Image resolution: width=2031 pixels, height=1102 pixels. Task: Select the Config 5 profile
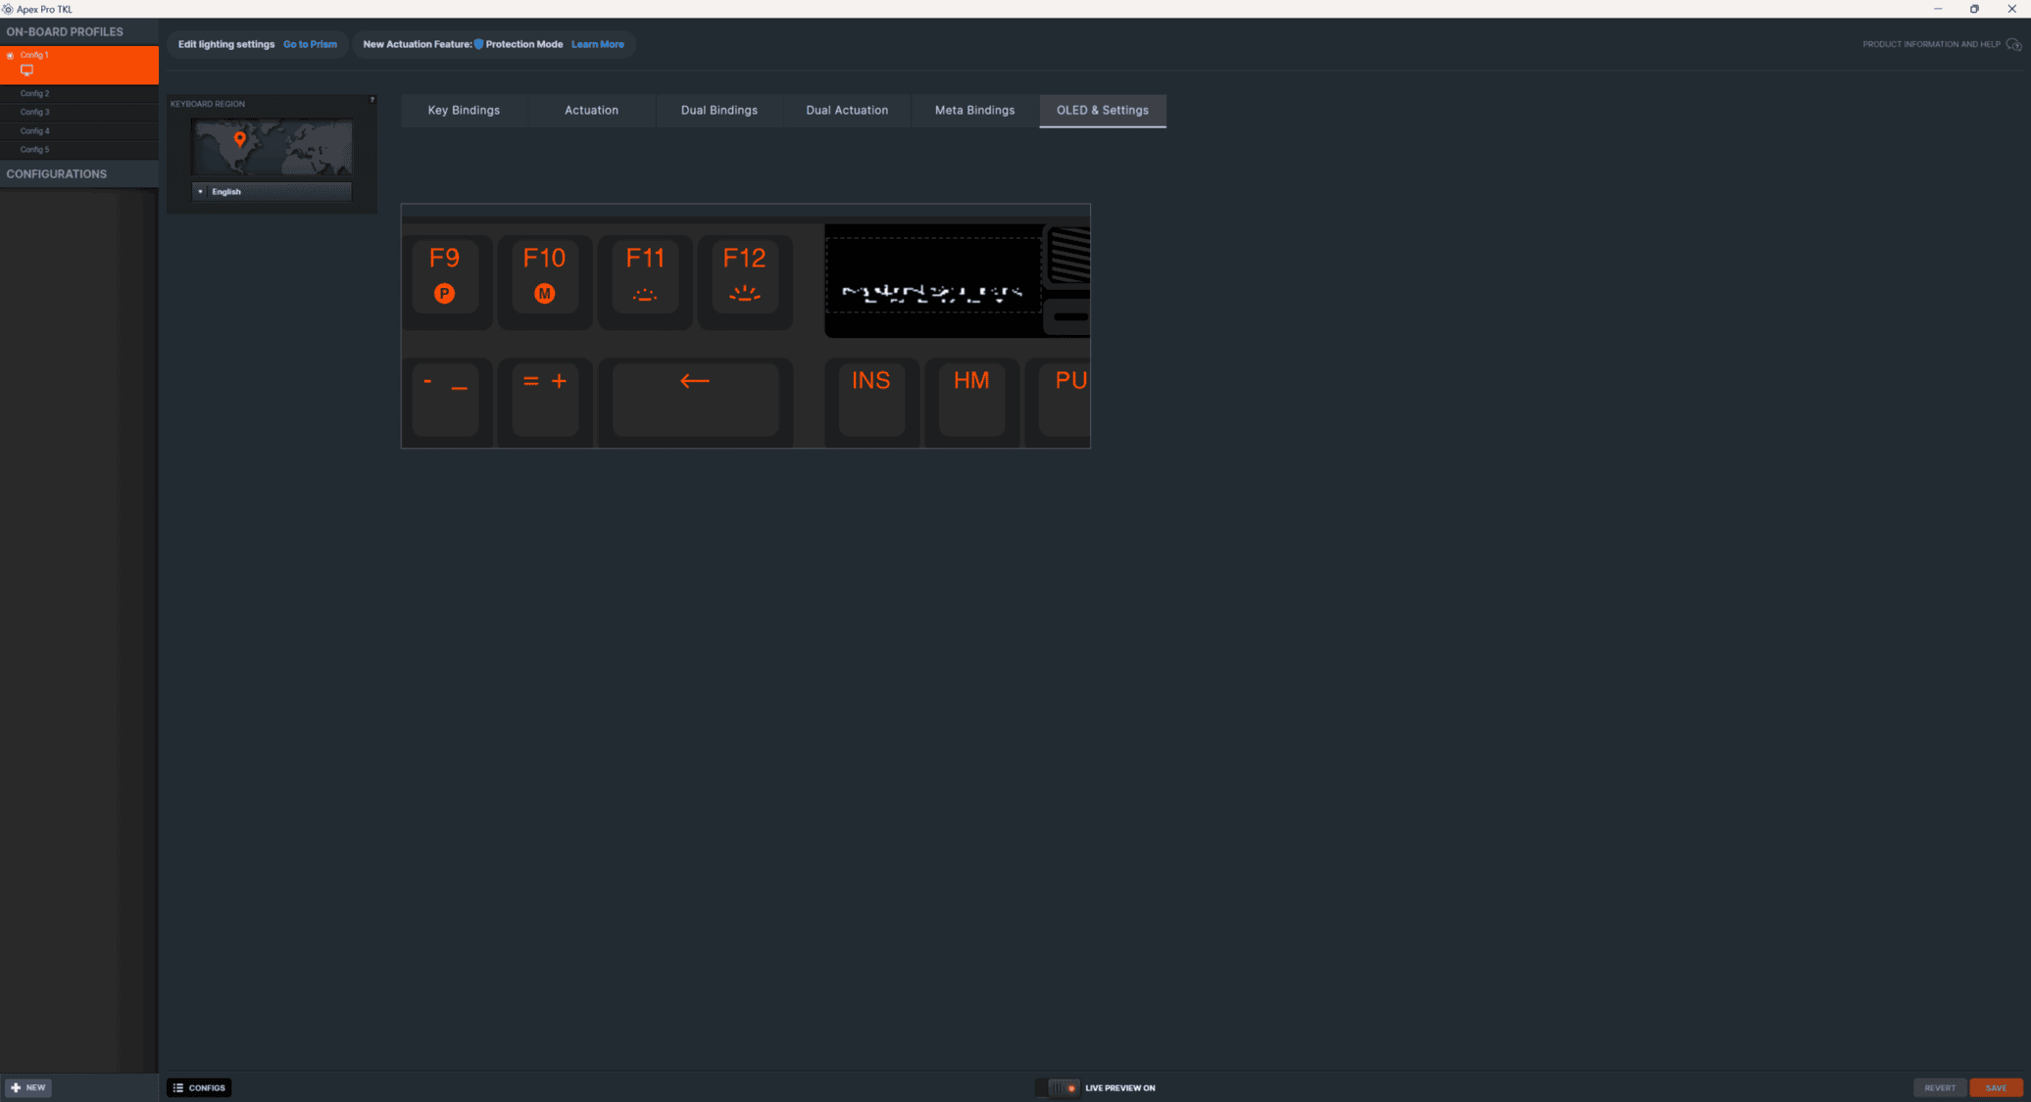[x=79, y=150]
